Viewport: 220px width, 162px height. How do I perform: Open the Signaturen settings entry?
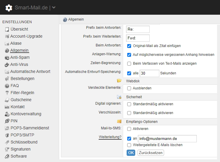21,149
